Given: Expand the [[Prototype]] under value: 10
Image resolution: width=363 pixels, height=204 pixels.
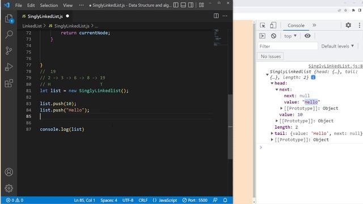Looking at the screenshot, I should coord(277,121).
